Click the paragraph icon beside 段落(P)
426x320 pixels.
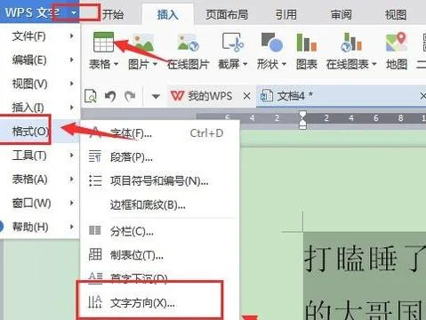click(95, 156)
